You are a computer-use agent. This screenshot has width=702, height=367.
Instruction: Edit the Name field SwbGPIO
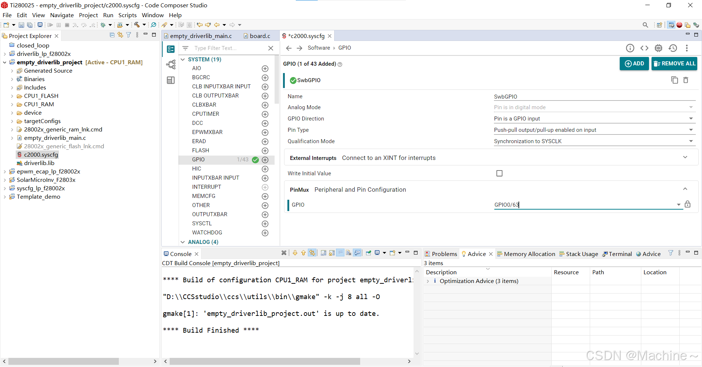[595, 96]
